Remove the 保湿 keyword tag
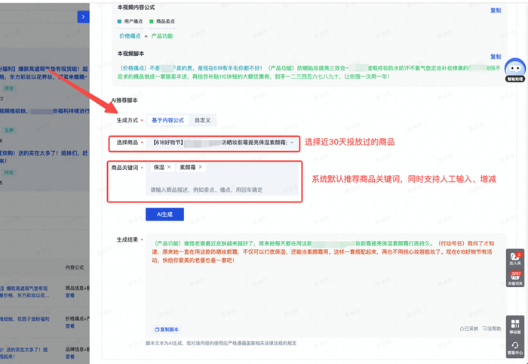This screenshot has height=364, width=528. pyautogui.click(x=169, y=167)
